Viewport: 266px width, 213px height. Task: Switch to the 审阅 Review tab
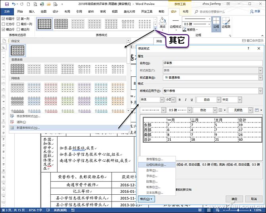(x=103, y=12)
